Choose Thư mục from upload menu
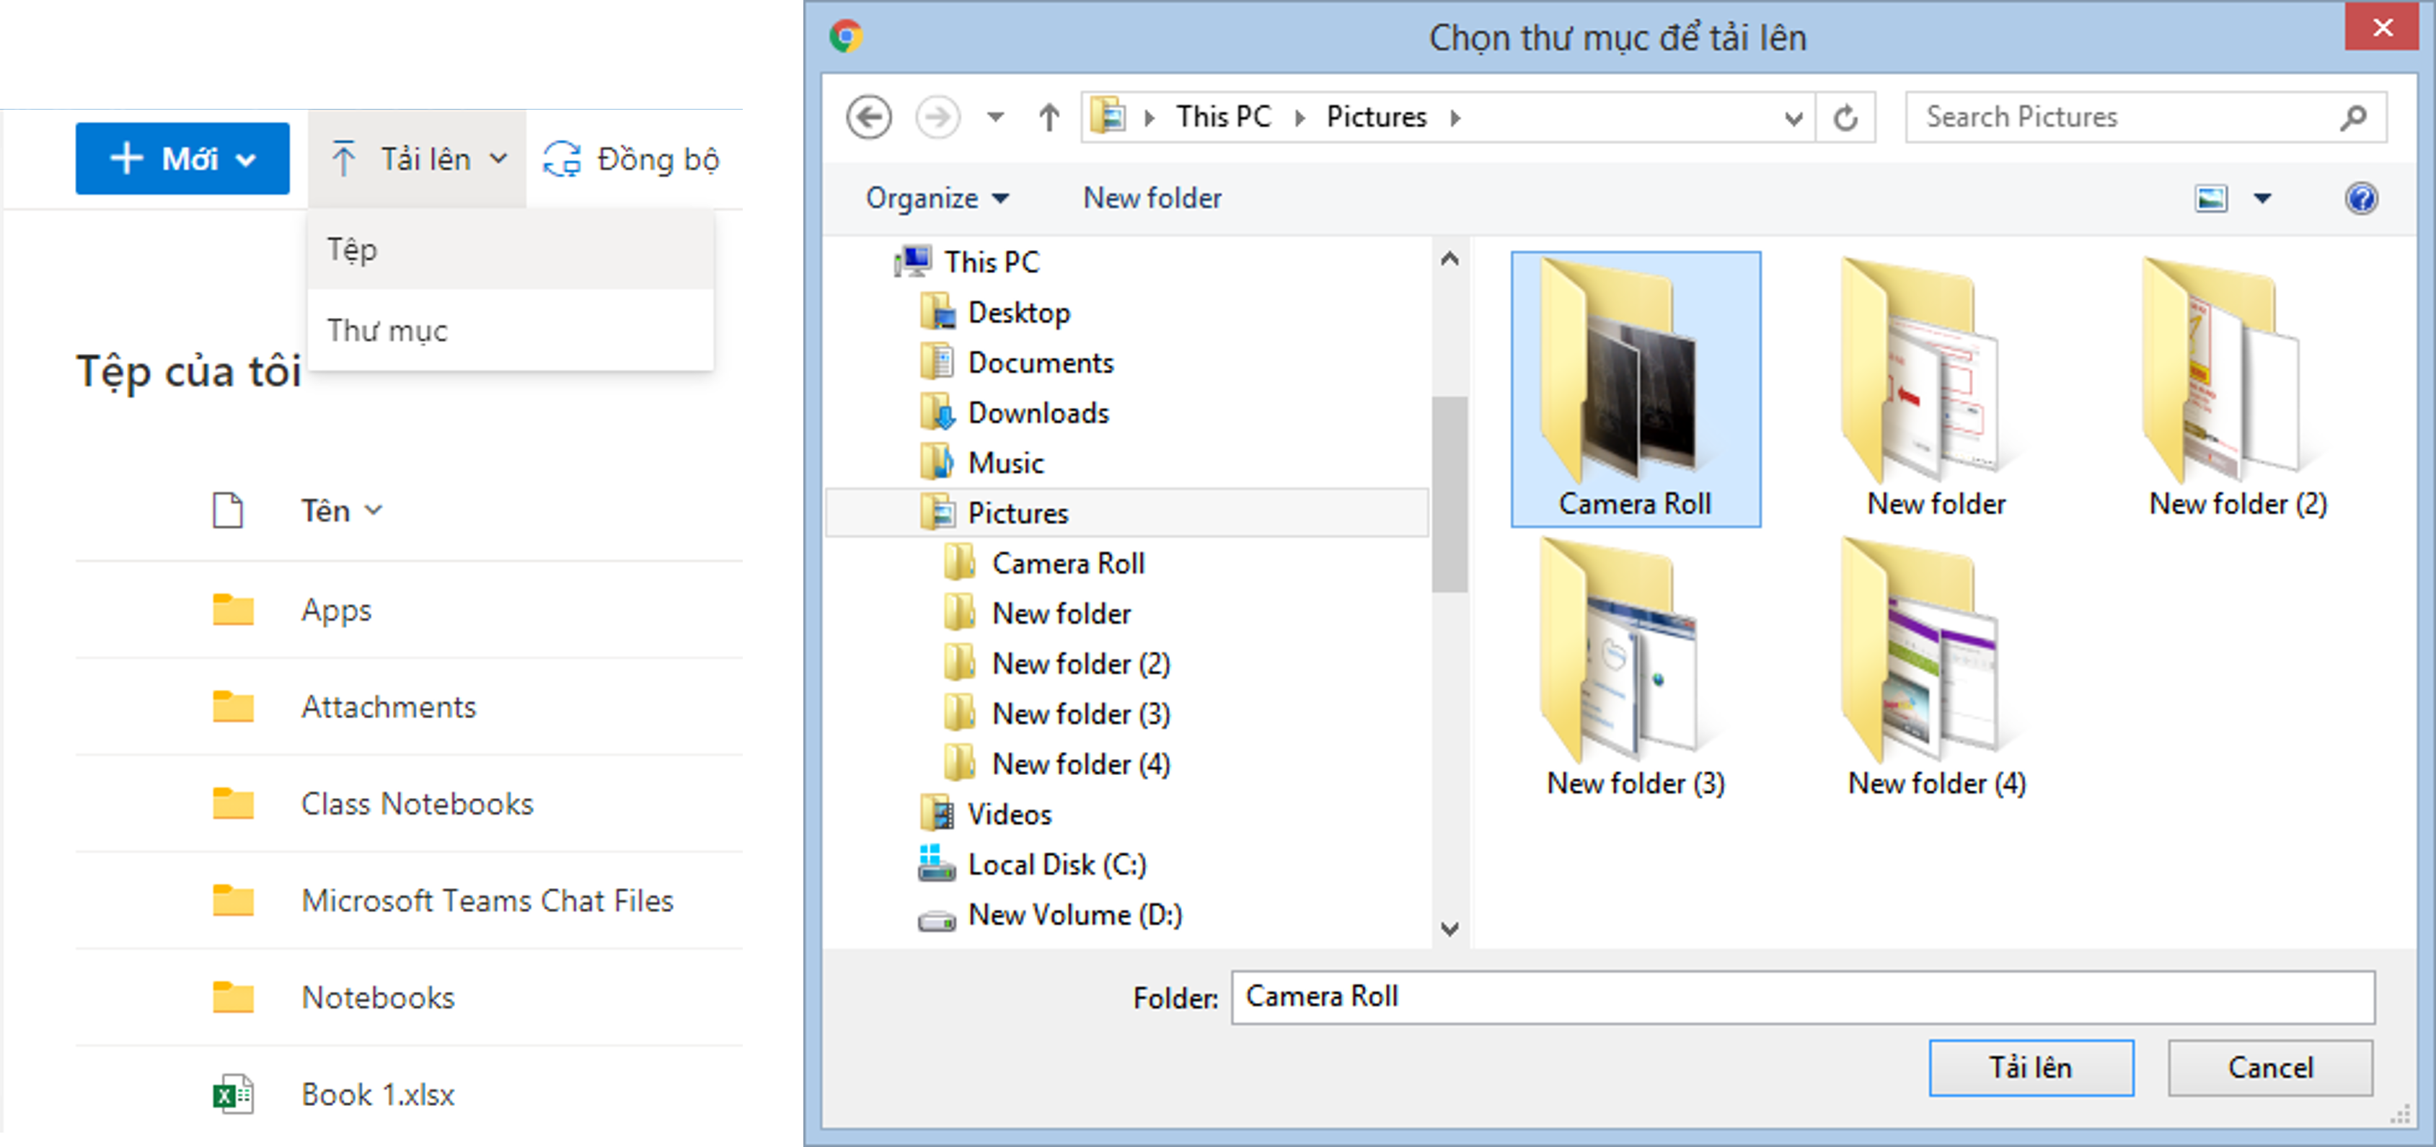This screenshot has width=2436, height=1147. [388, 330]
